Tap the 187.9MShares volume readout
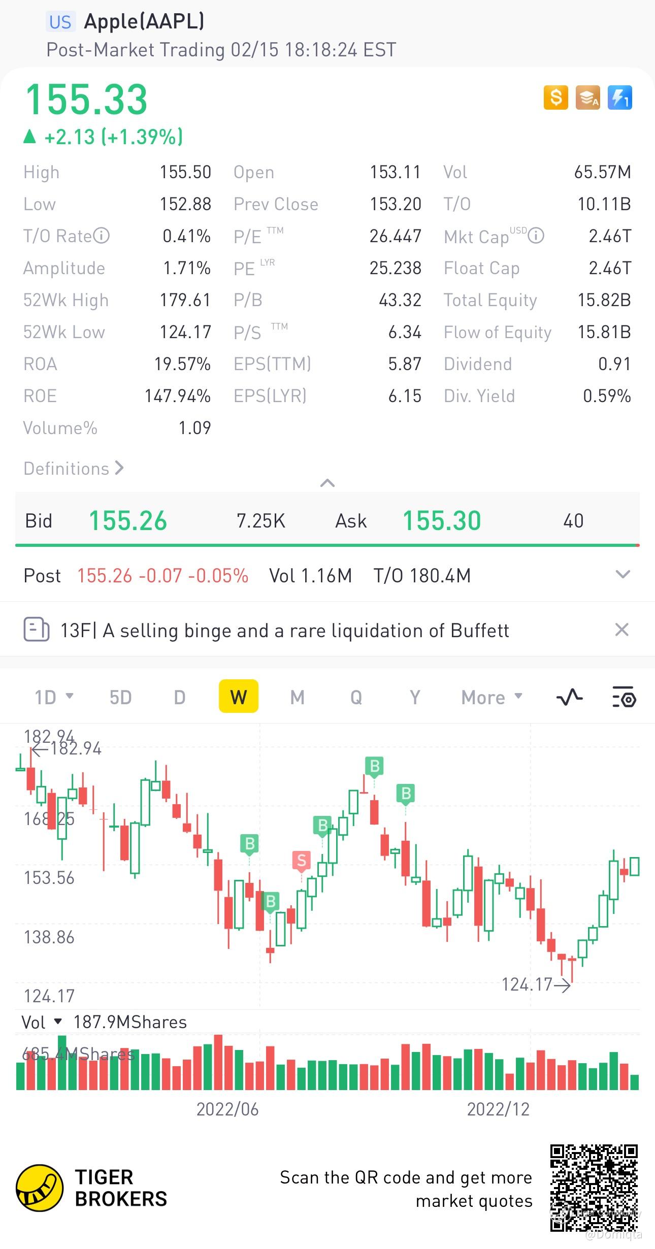 [130, 1022]
